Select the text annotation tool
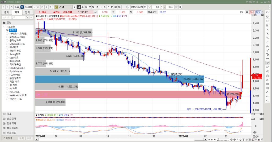 (x=267, y=50)
